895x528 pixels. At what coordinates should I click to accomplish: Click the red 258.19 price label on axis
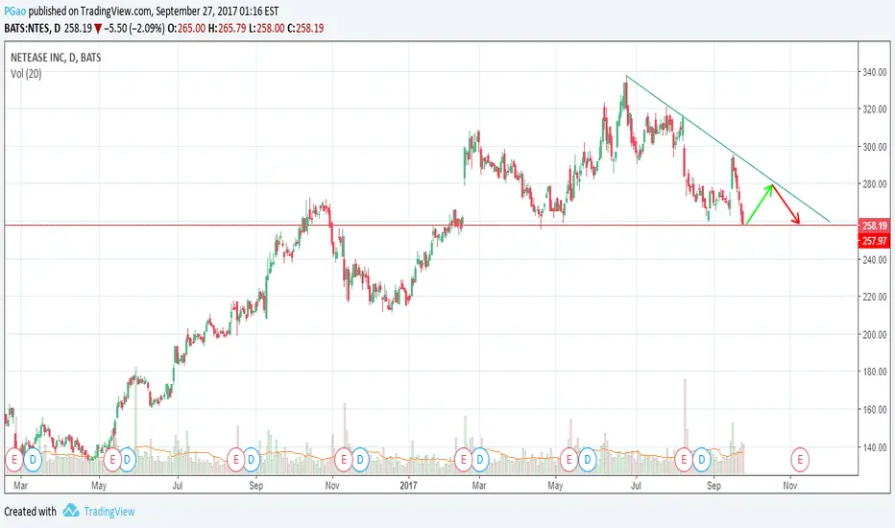[874, 226]
